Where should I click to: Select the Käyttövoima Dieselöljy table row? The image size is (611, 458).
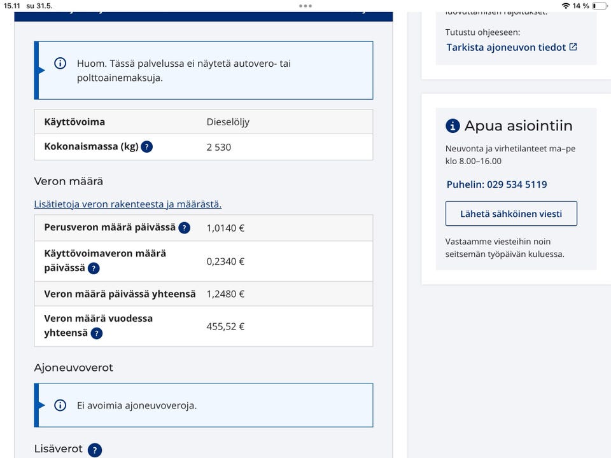click(x=204, y=122)
